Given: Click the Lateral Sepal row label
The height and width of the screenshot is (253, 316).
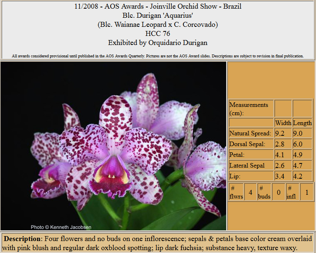Looking at the screenshot, I should tap(248, 166).
